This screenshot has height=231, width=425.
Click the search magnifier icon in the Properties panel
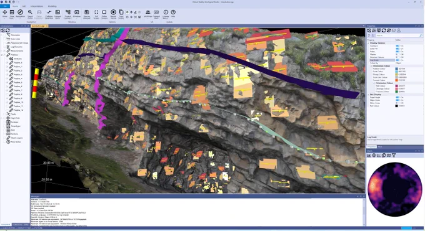tap(421, 35)
